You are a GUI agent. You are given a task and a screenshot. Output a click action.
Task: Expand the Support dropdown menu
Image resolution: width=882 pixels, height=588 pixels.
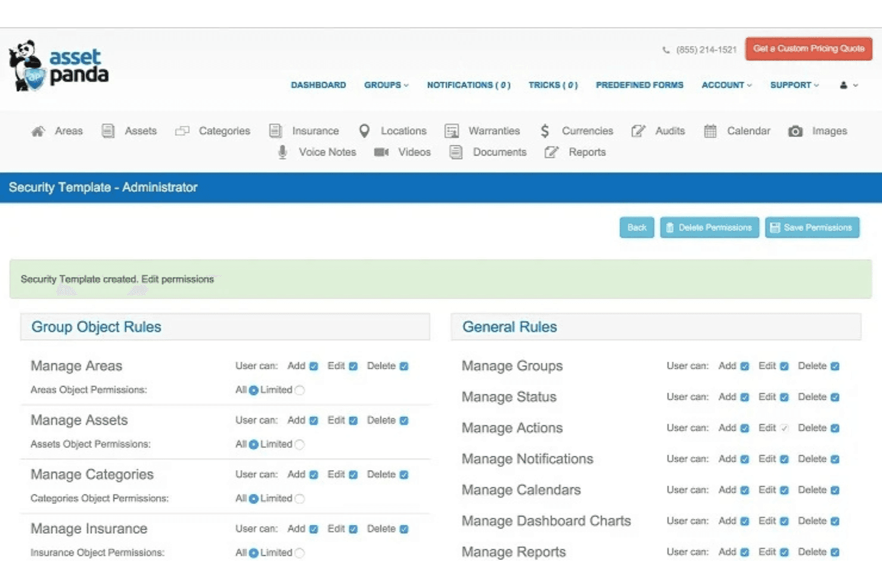pyautogui.click(x=794, y=85)
